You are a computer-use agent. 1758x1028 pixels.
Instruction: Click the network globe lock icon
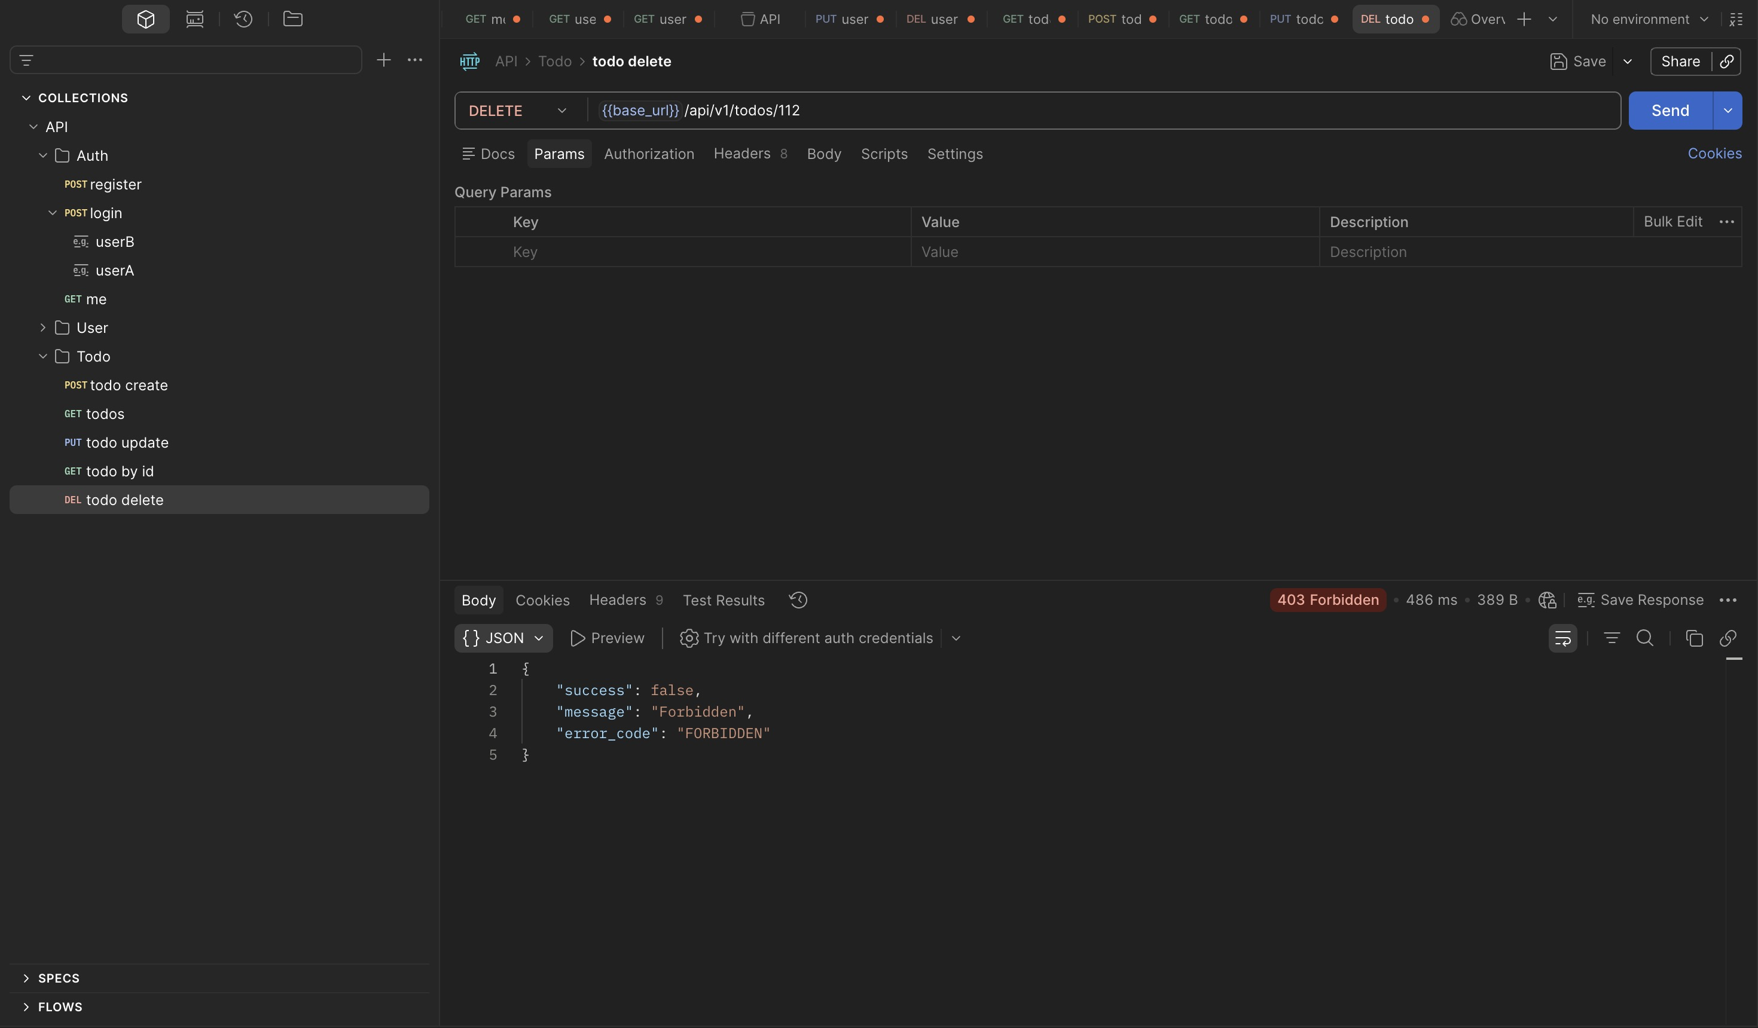point(1548,600)
